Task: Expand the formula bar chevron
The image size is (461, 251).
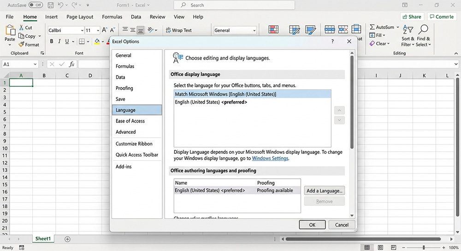Action: pos(456,64)
